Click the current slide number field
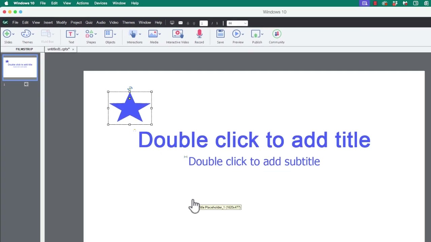The image size is (431, 242). 203,23
